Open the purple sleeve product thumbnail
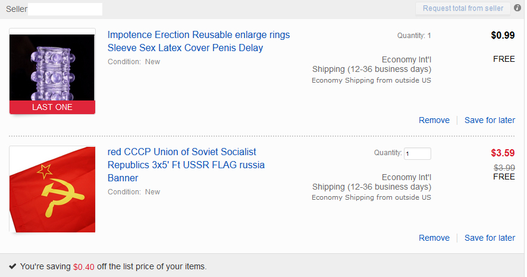Screen dimensions: 527x277 click(x=52, y=68)
